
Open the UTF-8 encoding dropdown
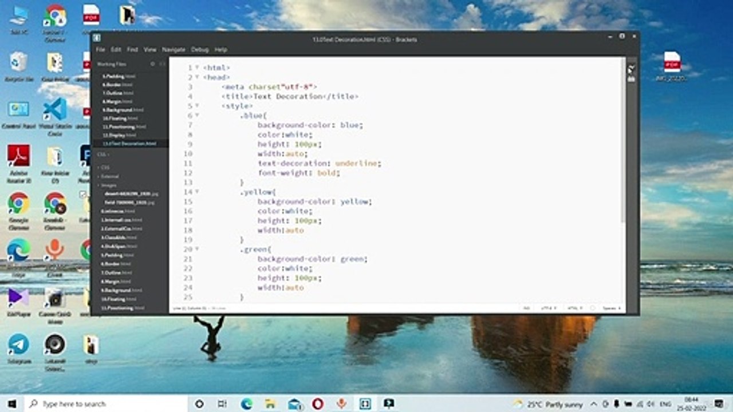pos(549,308)
